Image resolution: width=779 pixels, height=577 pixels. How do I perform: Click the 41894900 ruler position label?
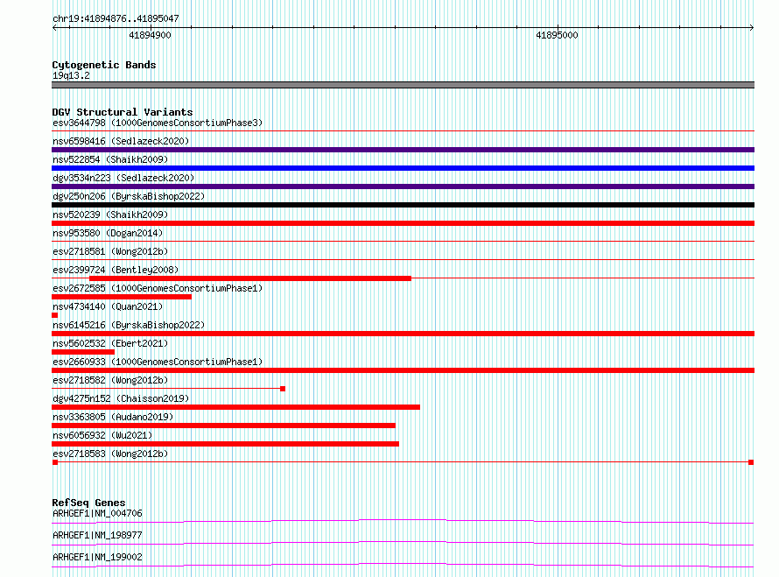coord(150,35)
